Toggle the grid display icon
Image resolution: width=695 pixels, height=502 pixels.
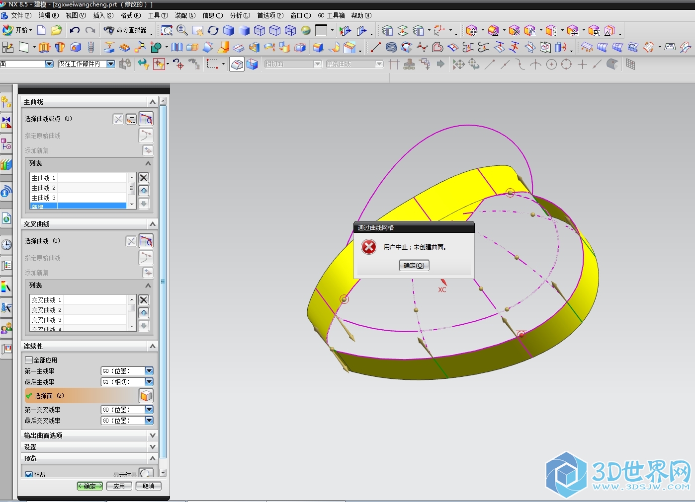[630, 65]
